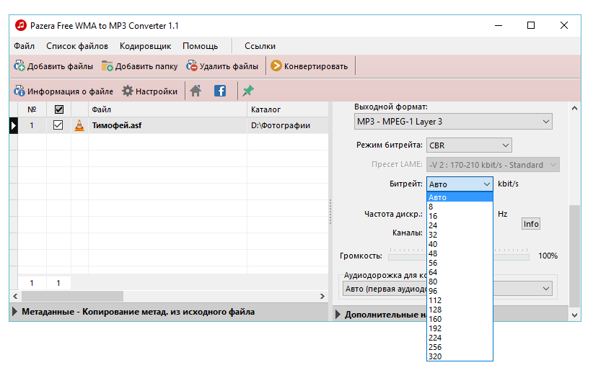Click the VLC cone icon of Тимофей.asf
606x378 pixels.
click(x=79, y=125)
